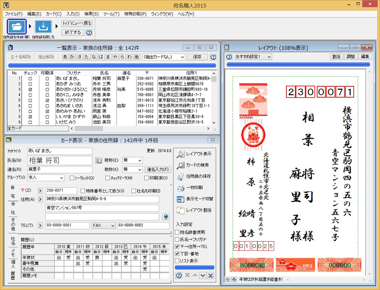Enable リスト表示 checkbox
Screen dimensions: 380x290
pyautogui.click(x=177, y=261)
